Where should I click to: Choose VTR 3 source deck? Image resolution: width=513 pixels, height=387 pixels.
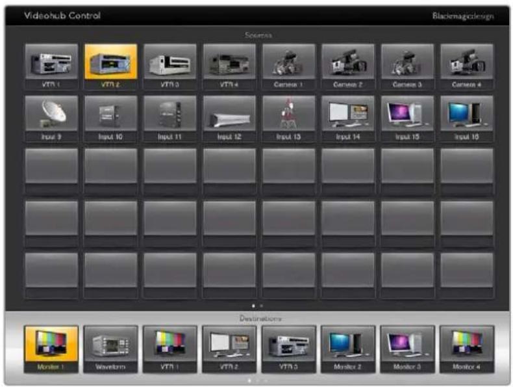tap(170, 66)
